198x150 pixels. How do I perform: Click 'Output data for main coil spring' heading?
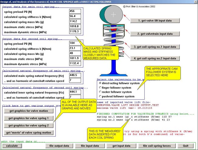click(30, 7)
